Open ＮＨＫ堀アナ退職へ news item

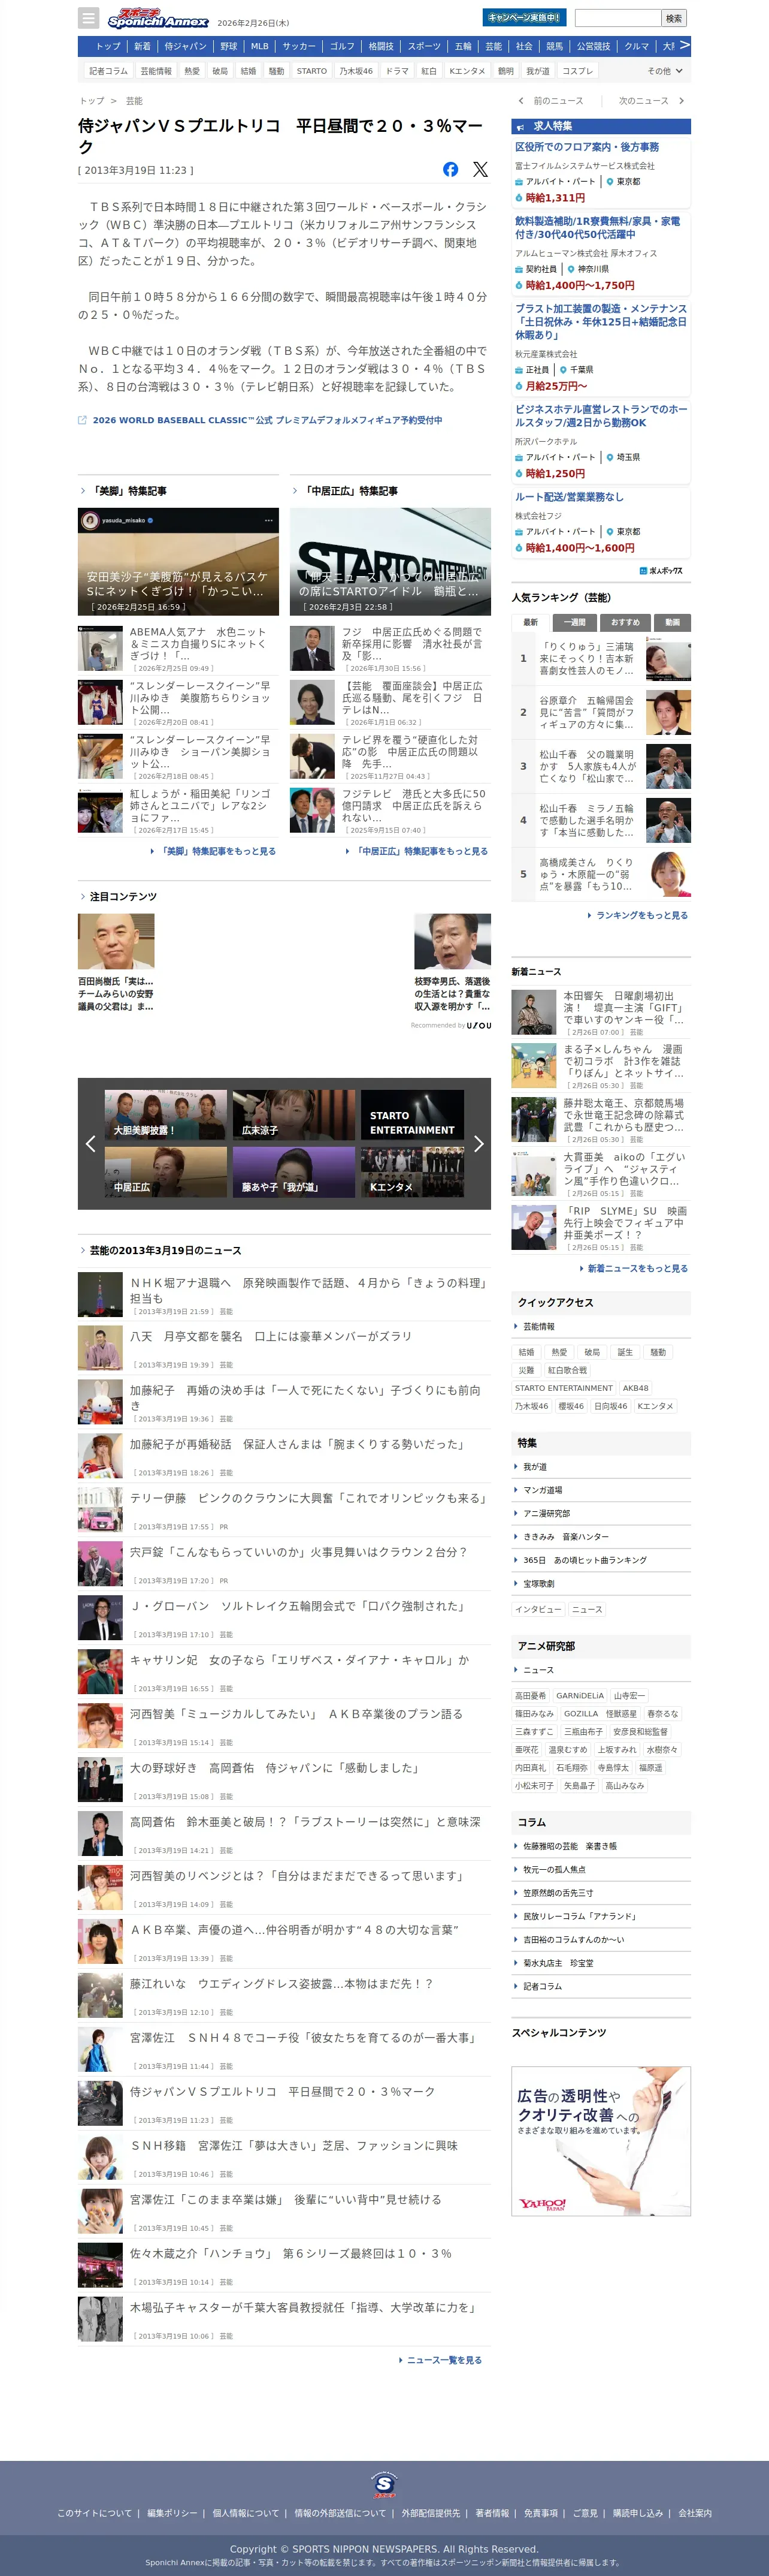pos(284,1295)
